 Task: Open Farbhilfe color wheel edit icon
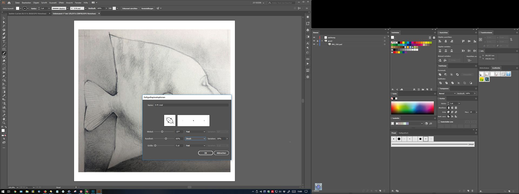click(x=426, y=124)
